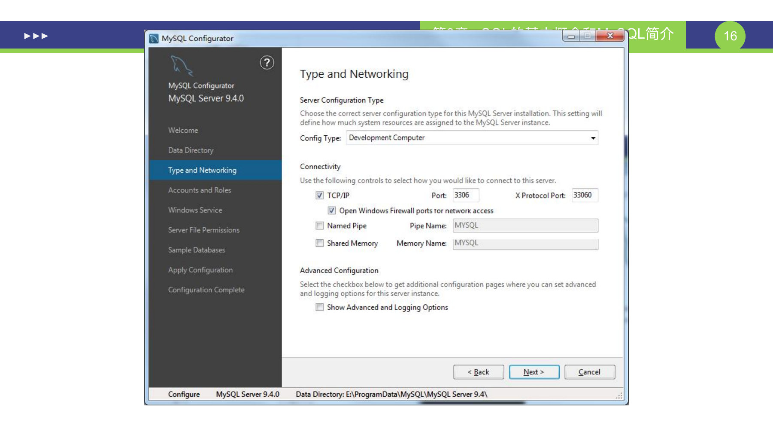Click the help question mark icon
The height and width of the screenshot is (435, 773).
coord(267,63)
